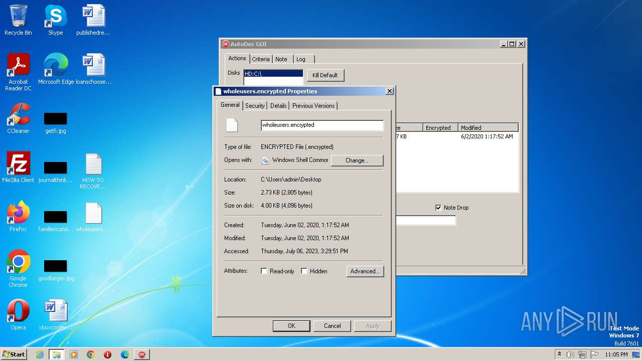The width and height of the screenshot is (642, 361).
Task: Click Encrypted column header in AutoDec
Action: (441, 128)
